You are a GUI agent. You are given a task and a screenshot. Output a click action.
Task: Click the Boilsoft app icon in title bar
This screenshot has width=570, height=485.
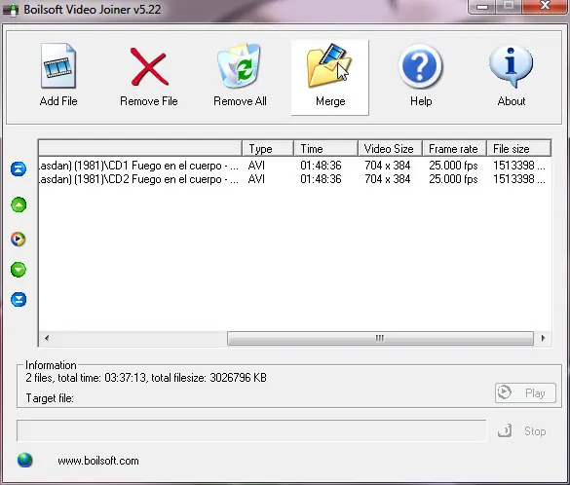[10, 10]
